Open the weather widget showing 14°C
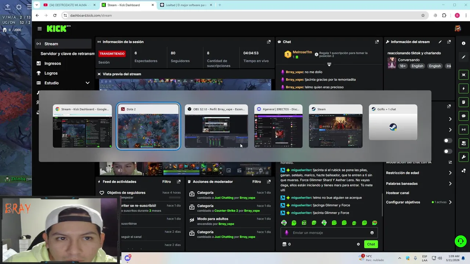 click(372, 258)
